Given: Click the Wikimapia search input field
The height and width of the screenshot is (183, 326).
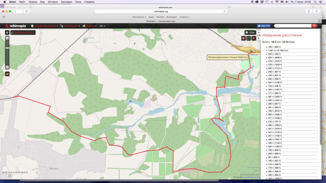Looking at the screenshot, I should [x=293, y=26].
